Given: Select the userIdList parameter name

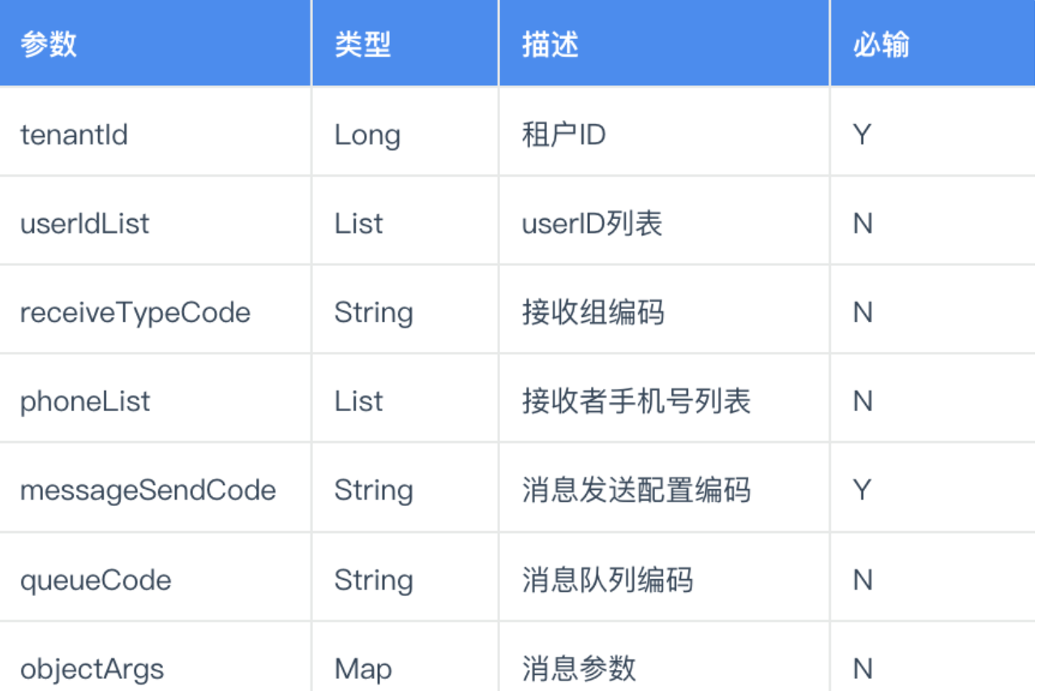Looking at the screenshot, I should point(85,223).
